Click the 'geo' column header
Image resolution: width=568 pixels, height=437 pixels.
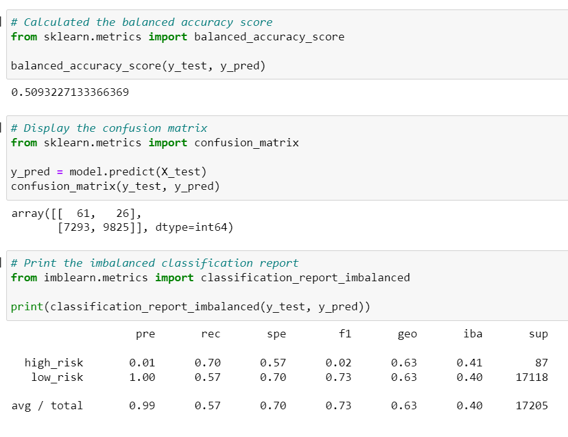[x=407, y=334]
